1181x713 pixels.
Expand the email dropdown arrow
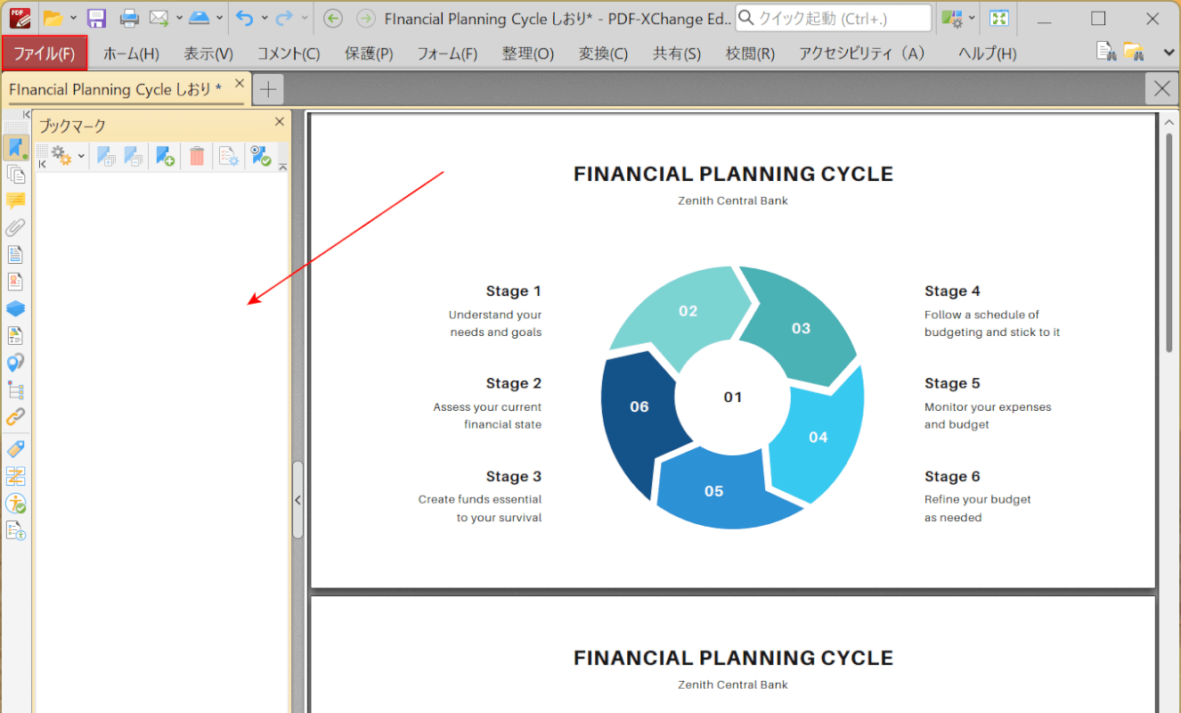(x=179, y=18)
